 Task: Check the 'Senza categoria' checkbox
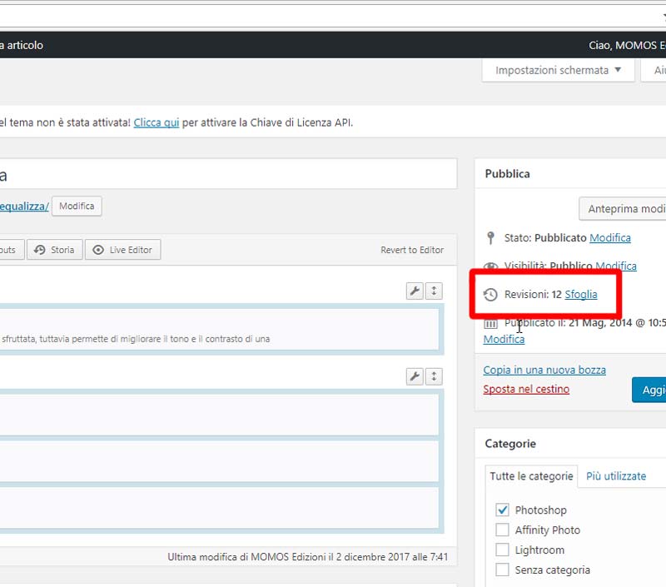502,570
